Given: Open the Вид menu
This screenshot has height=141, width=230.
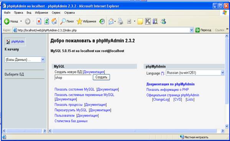Looking at the screenshot, I should point(29,13).
